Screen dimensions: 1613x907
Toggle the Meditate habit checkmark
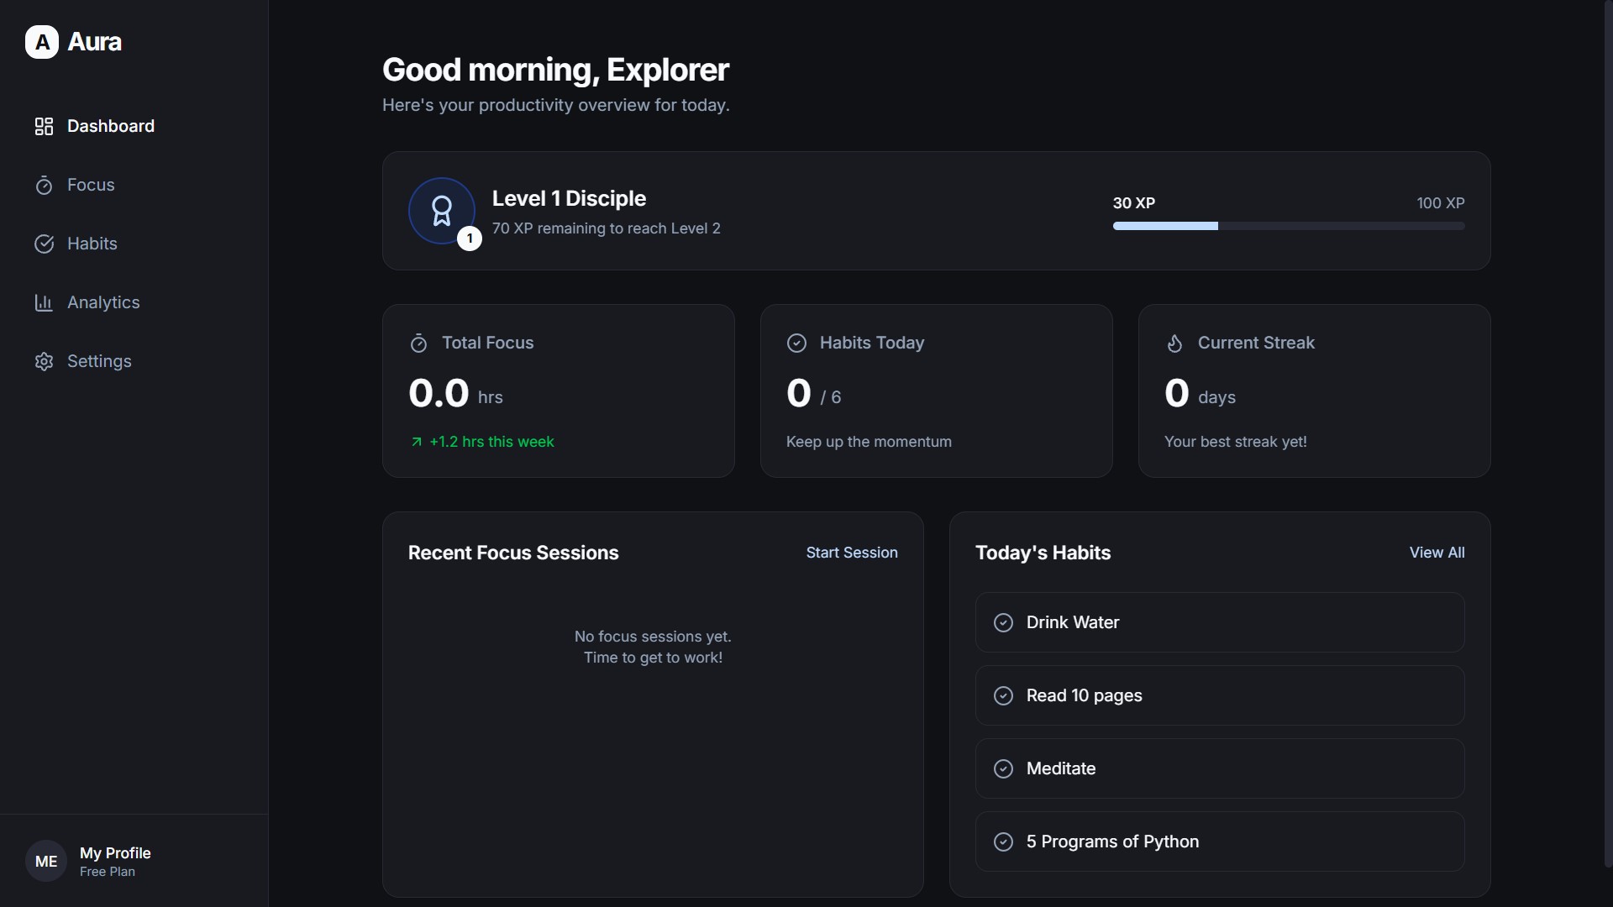coord(1003,768)
